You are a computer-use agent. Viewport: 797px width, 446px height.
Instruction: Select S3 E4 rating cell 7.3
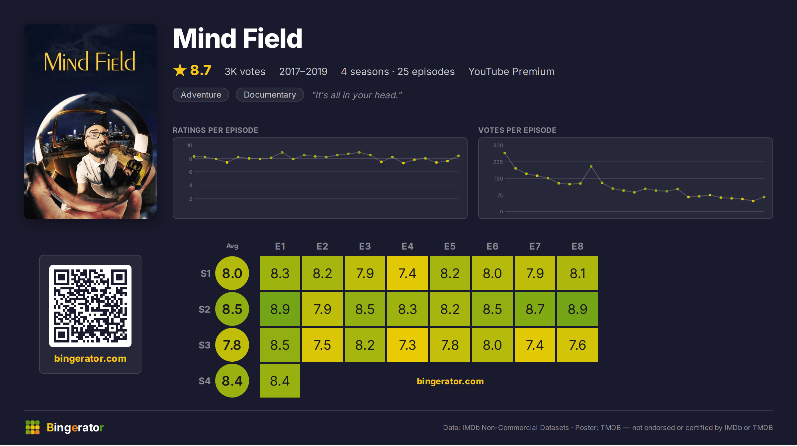(407, 345)
